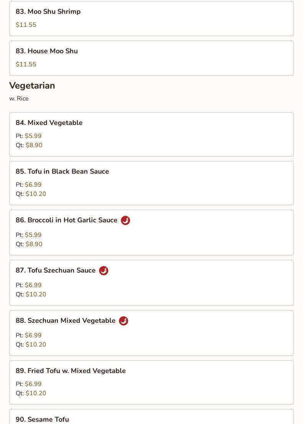Click spicy pepper icon beside Tofu Szechuan Sauce
Viewport: 303px width, 424px height.
tap(104, 271)
